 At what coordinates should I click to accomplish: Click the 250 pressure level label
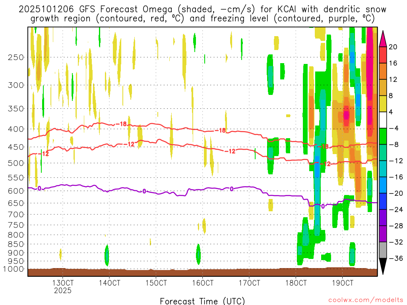click(16, 57)
